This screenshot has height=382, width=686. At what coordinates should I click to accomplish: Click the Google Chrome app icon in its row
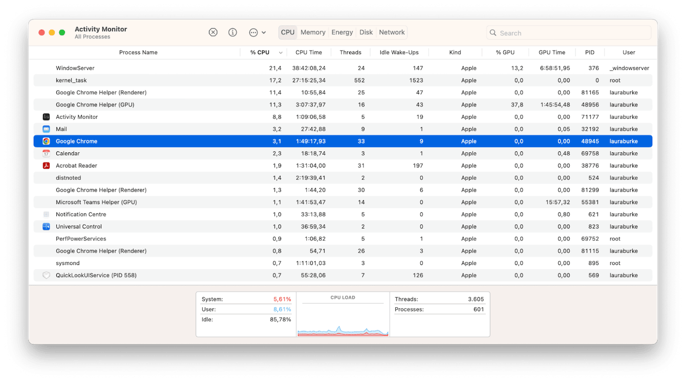tap(46, 141)
